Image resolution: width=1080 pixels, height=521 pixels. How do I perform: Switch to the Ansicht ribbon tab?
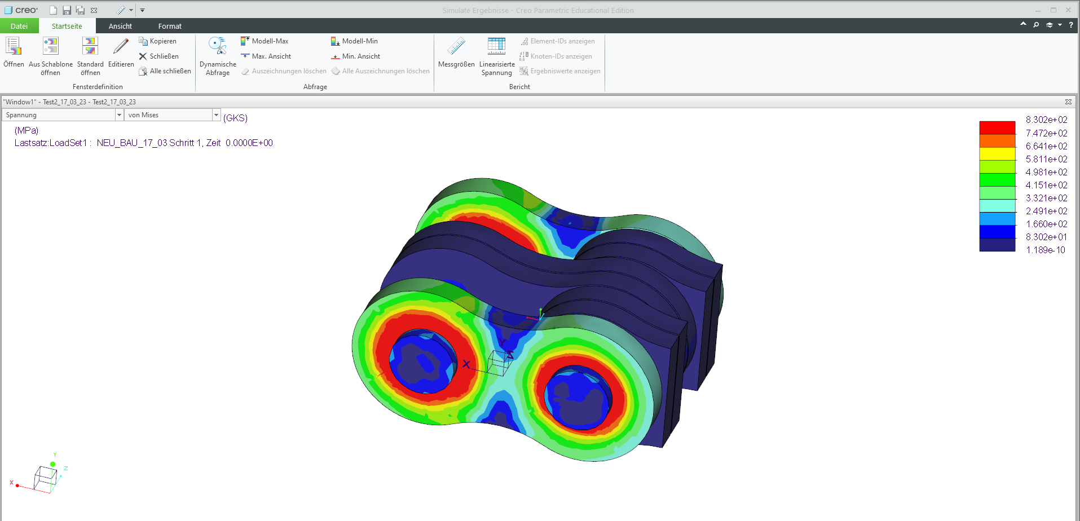(120, 26)
